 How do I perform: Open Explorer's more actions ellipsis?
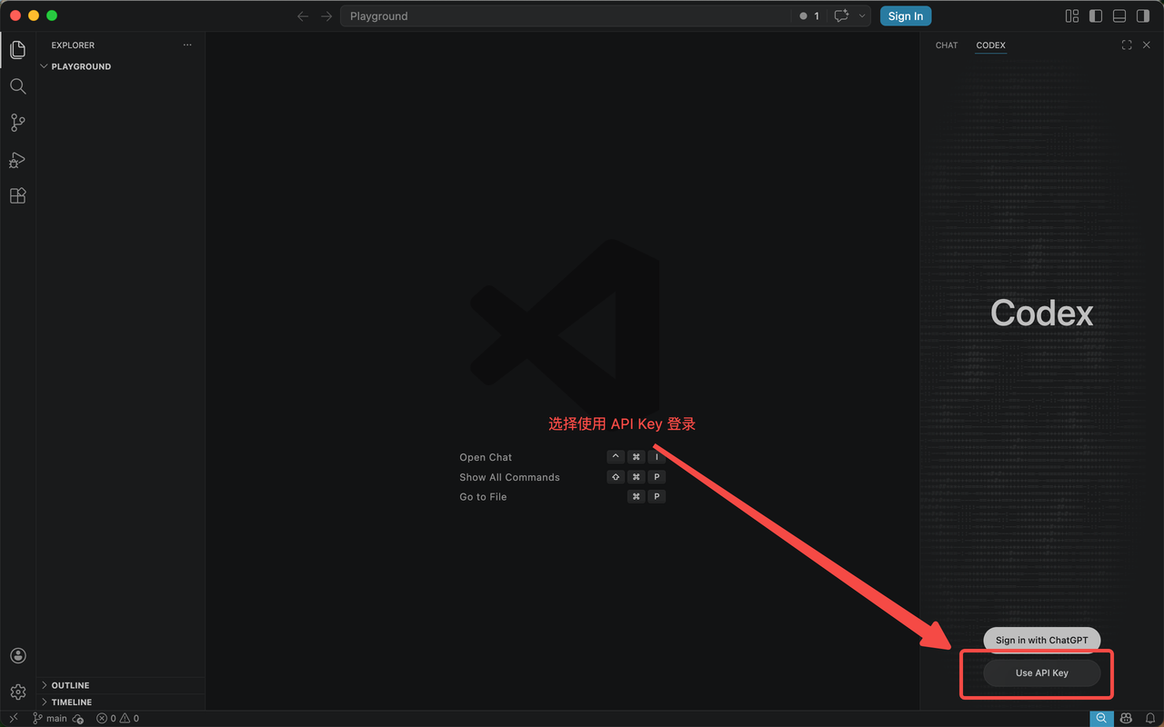[187, 45]
